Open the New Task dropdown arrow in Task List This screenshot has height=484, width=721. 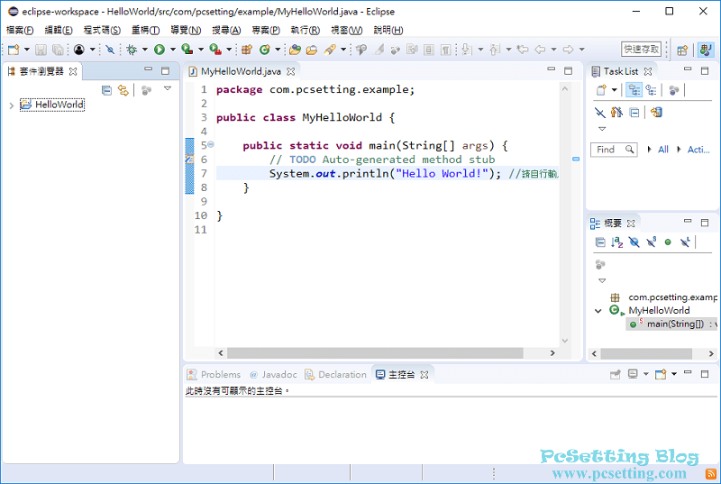click(x=614, y=89)
